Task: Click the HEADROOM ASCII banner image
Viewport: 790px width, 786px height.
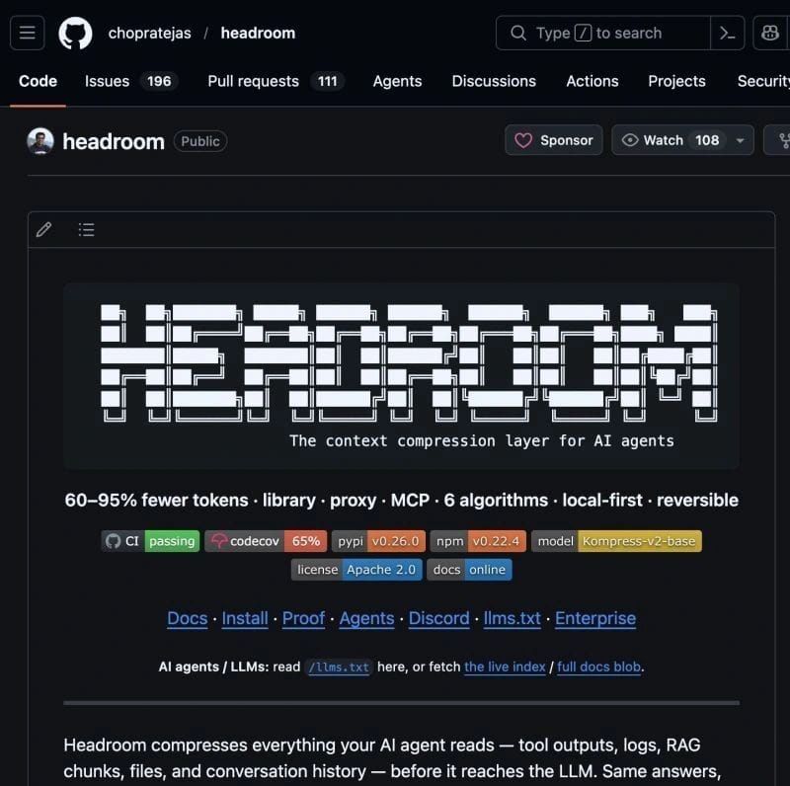Action: pyautogui.click(x=402, y=376)
